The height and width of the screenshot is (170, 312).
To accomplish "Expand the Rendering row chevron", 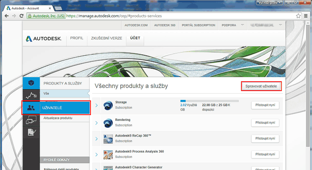I will tap(97, 123).
